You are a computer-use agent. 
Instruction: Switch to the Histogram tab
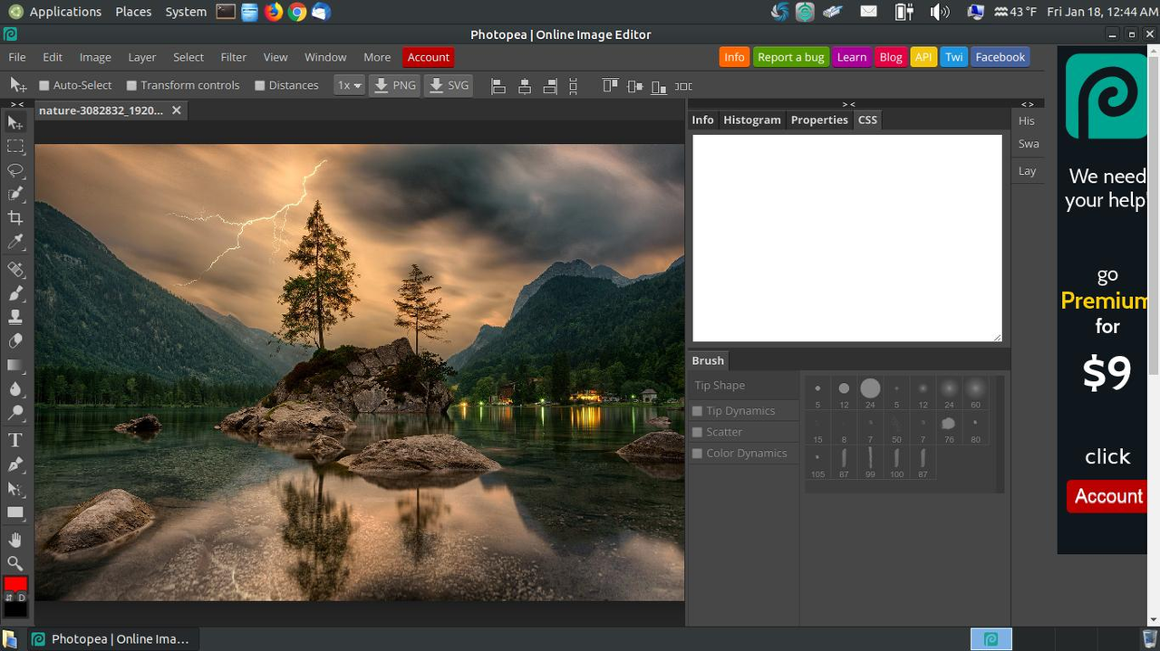tap(751, 120)
